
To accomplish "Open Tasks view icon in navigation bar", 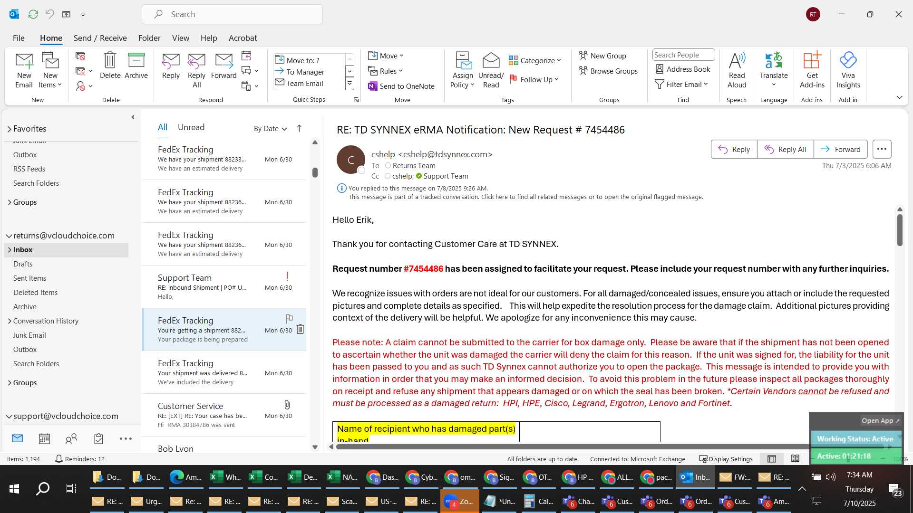I will tap(98, 438).
